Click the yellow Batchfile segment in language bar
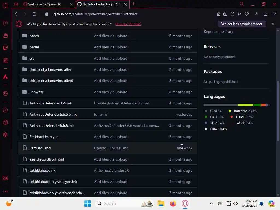 coord(246,105)
